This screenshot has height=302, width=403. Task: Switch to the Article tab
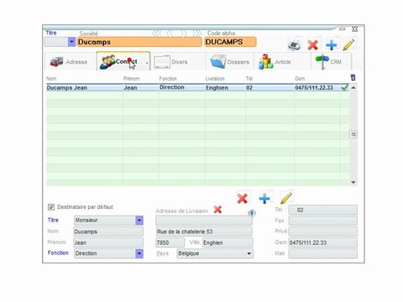tap(282, 62)
